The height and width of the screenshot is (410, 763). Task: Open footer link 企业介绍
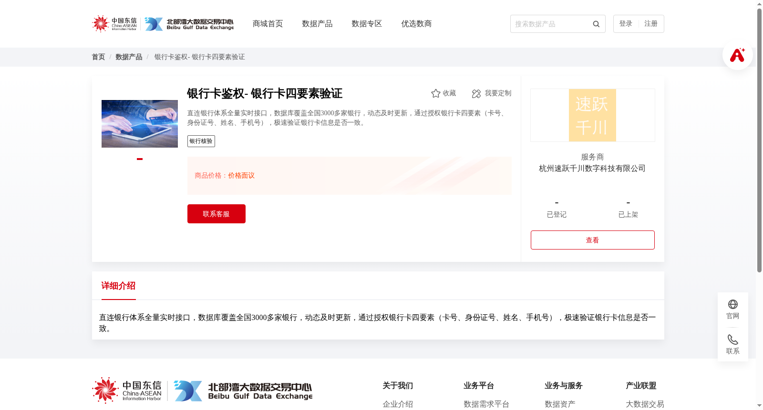tap(398, 404)
